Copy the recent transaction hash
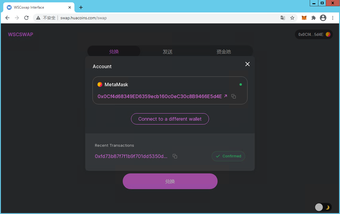This screenshot has height=214, width=340. (x=175, y=156)
